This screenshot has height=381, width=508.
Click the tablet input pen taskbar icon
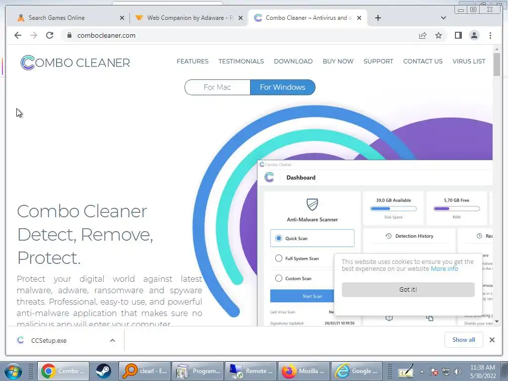405,371
